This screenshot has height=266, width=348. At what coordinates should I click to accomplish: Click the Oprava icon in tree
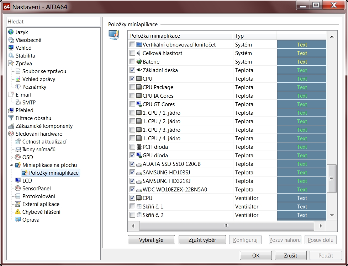coord(18,219)
